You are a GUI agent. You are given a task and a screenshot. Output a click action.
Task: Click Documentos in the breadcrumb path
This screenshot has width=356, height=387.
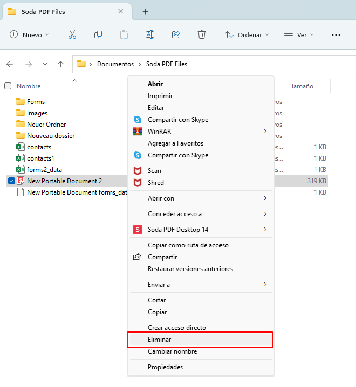115,64
